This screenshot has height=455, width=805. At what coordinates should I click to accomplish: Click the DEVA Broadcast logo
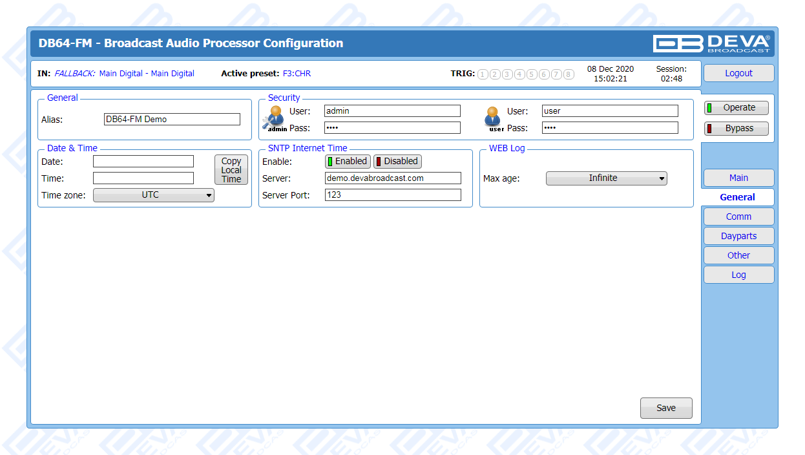pyautogui.click(x=711, y=43)
